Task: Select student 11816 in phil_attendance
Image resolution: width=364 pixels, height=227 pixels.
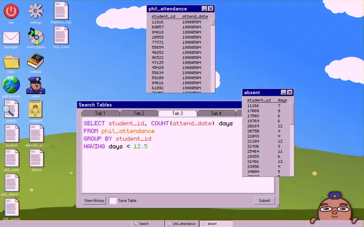Action: 157,22
